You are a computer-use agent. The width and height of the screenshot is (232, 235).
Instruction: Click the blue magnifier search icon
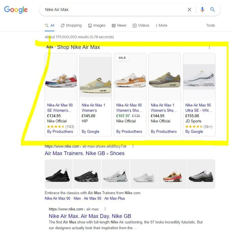point(213,10)
